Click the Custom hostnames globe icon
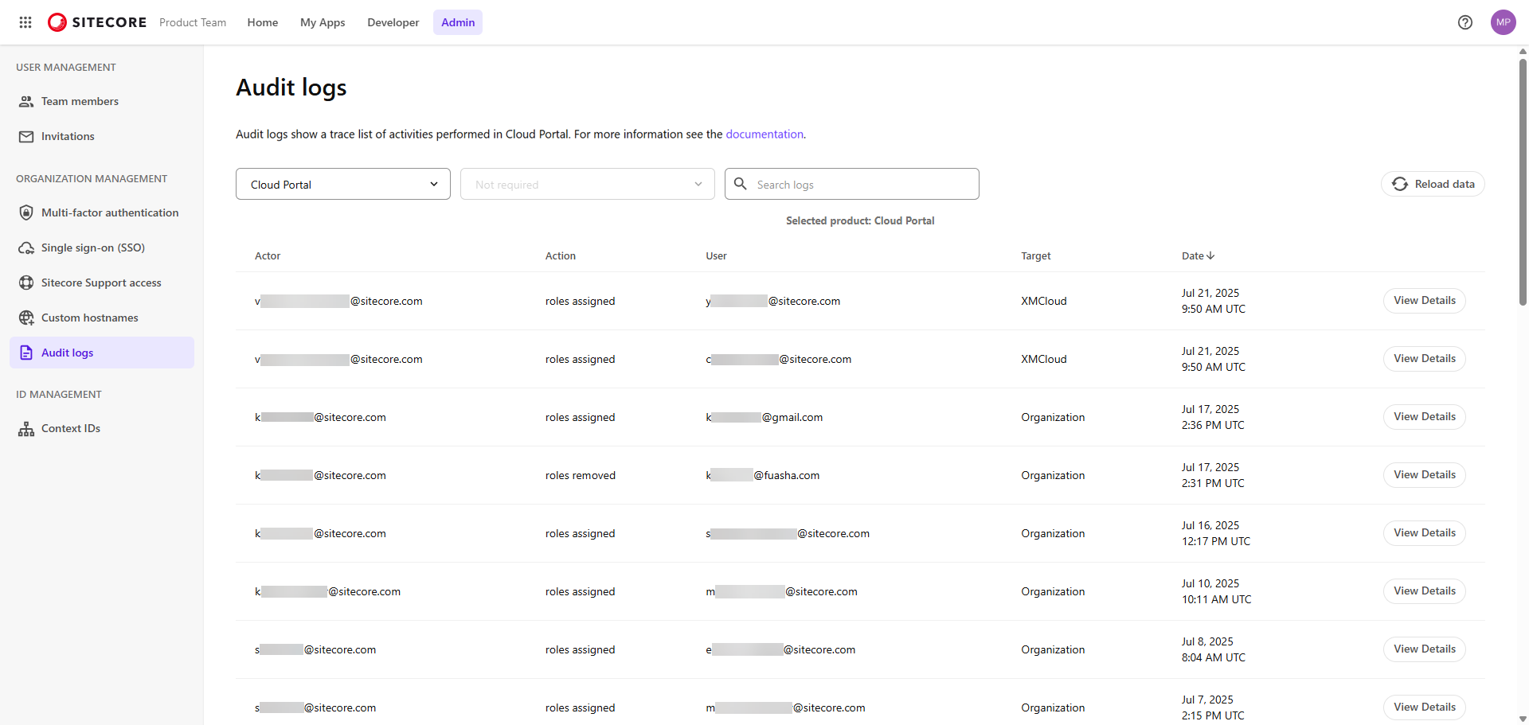Image resolution: width=1529 pixels, height=725 pixels. click(26, 318)
